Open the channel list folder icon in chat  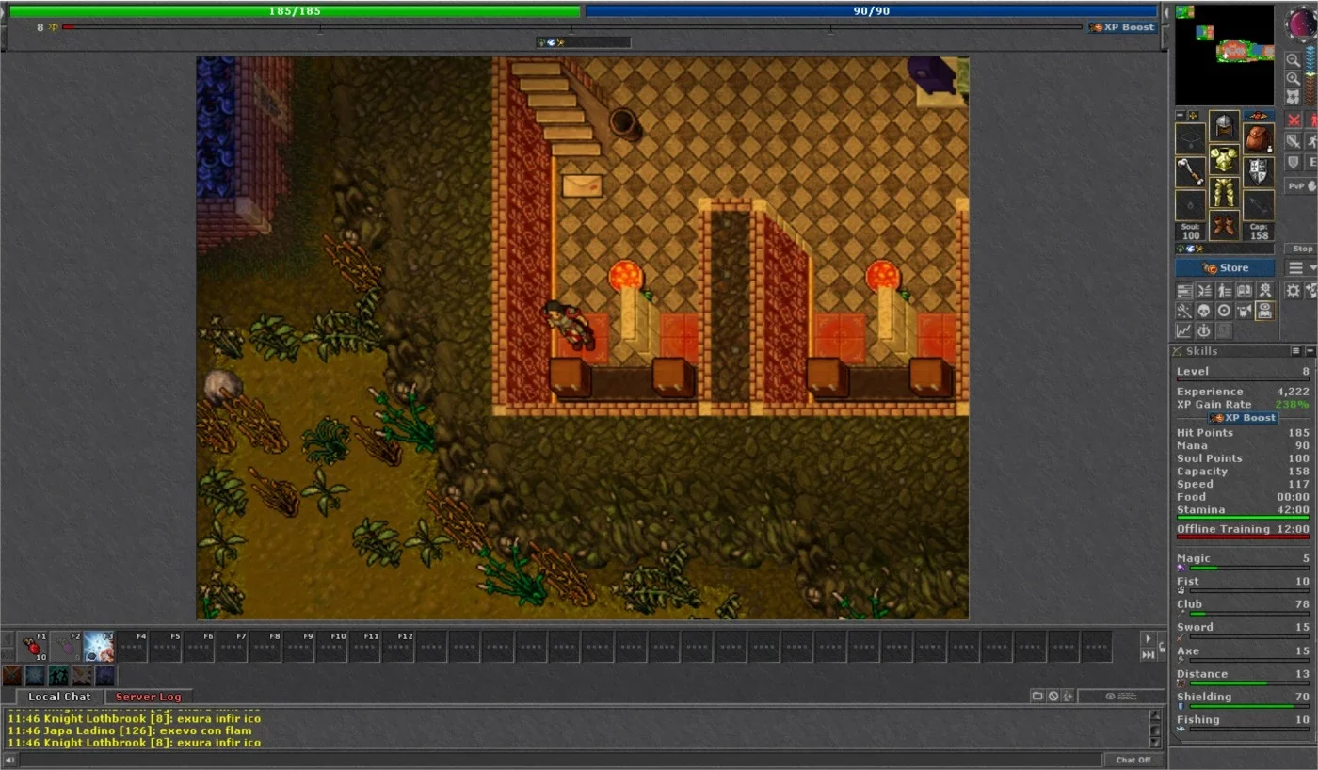click(x=1037, y=697)
